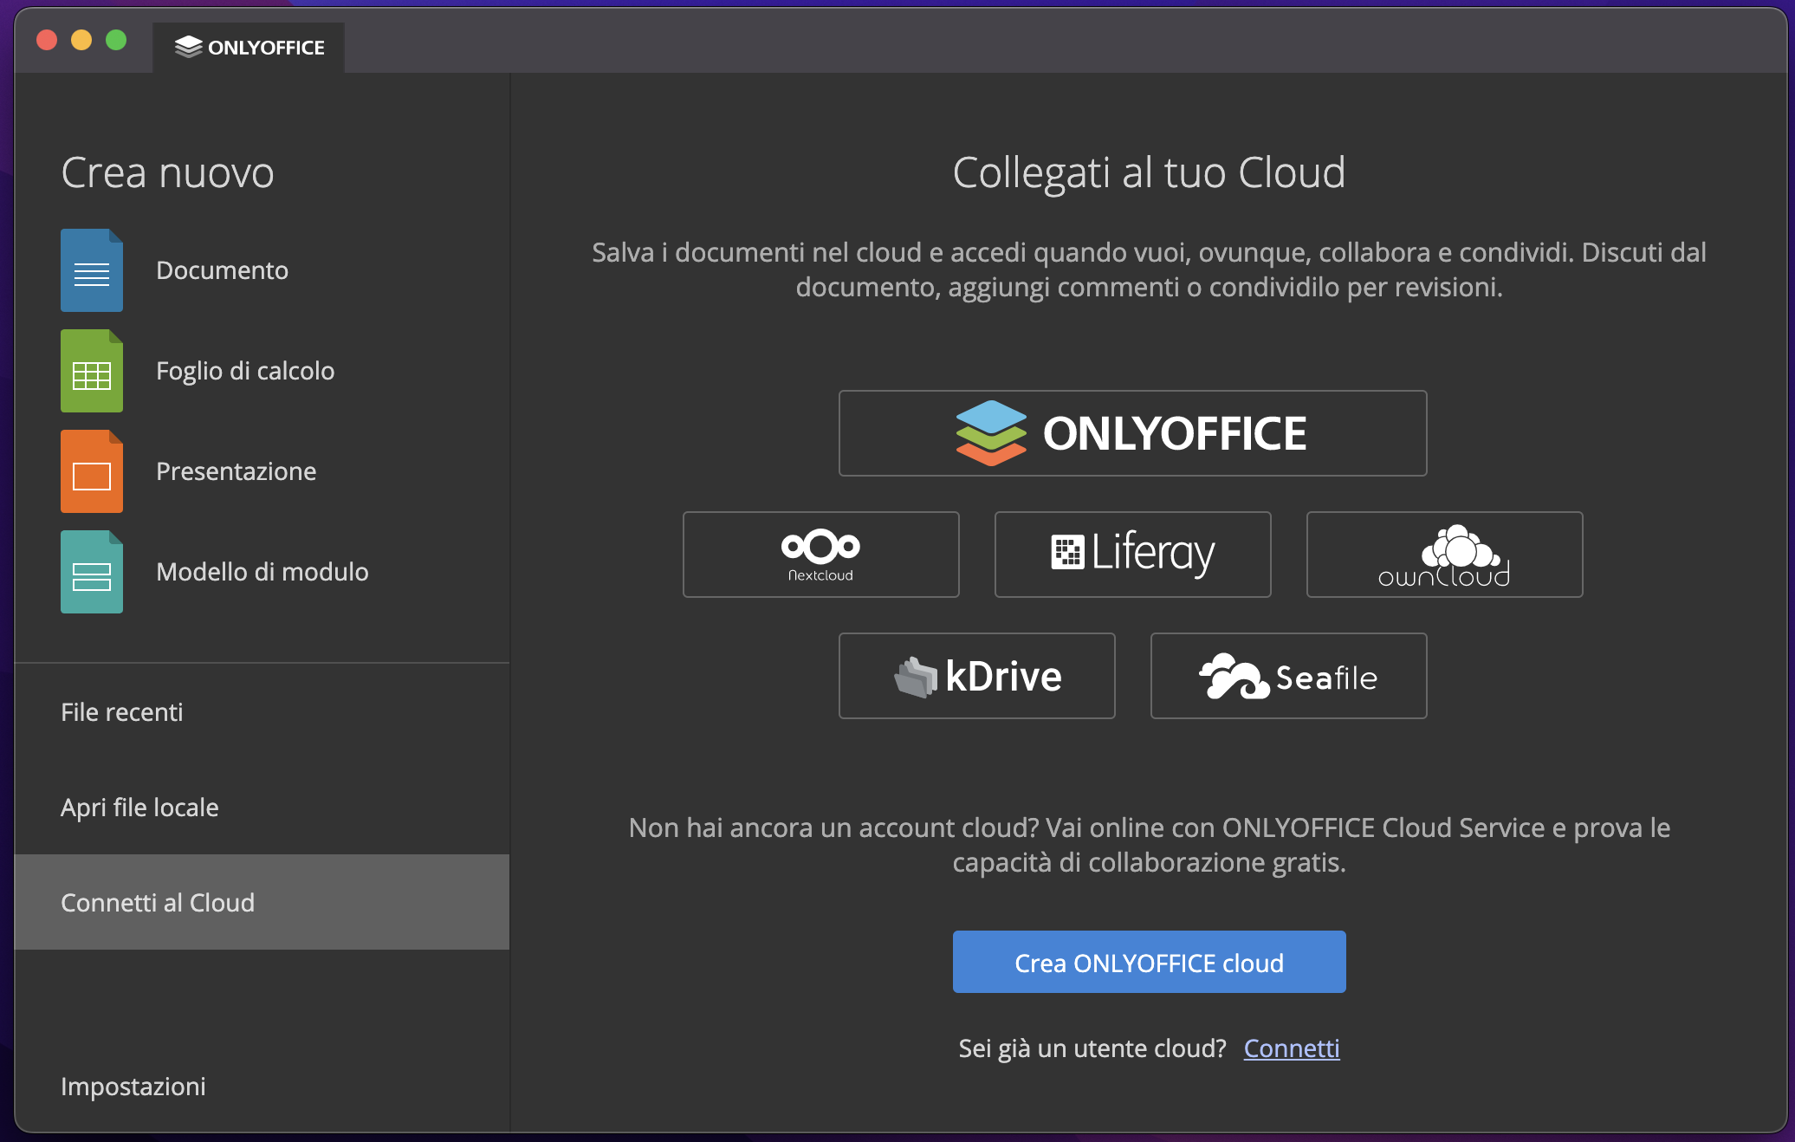Choose Apri file locale to browse files
The height and width of the screenshot is (1142, 1795).
click(x=139, y=807)
